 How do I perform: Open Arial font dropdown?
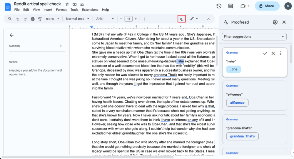[105, 19]
